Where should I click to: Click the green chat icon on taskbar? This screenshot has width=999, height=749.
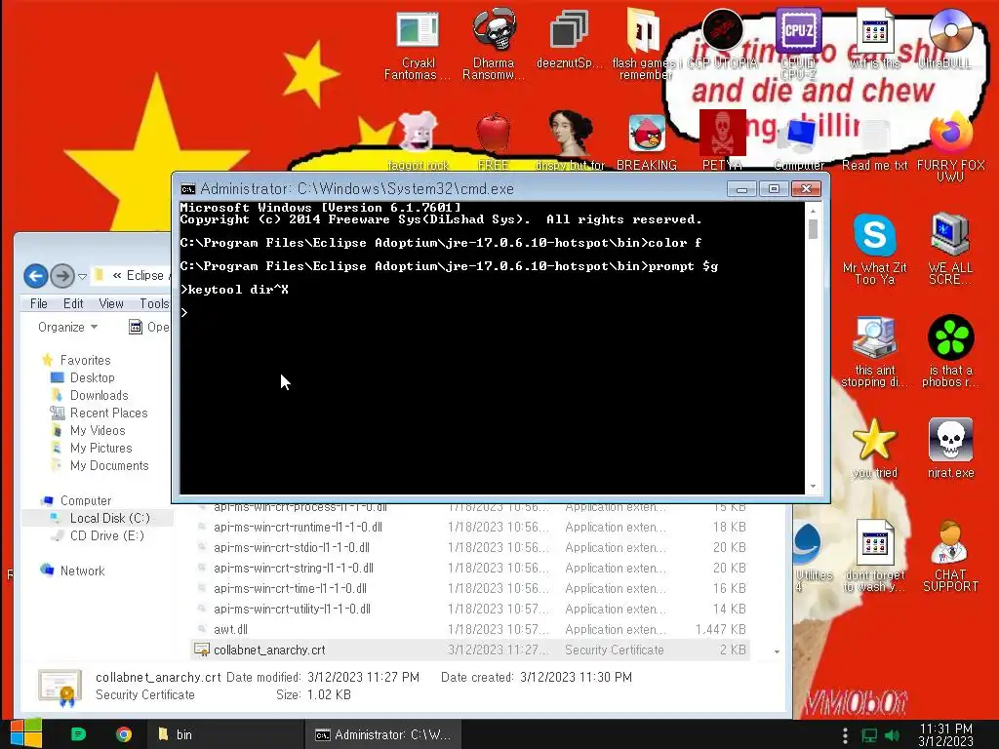pyautogui.click(x=78, y=734)
